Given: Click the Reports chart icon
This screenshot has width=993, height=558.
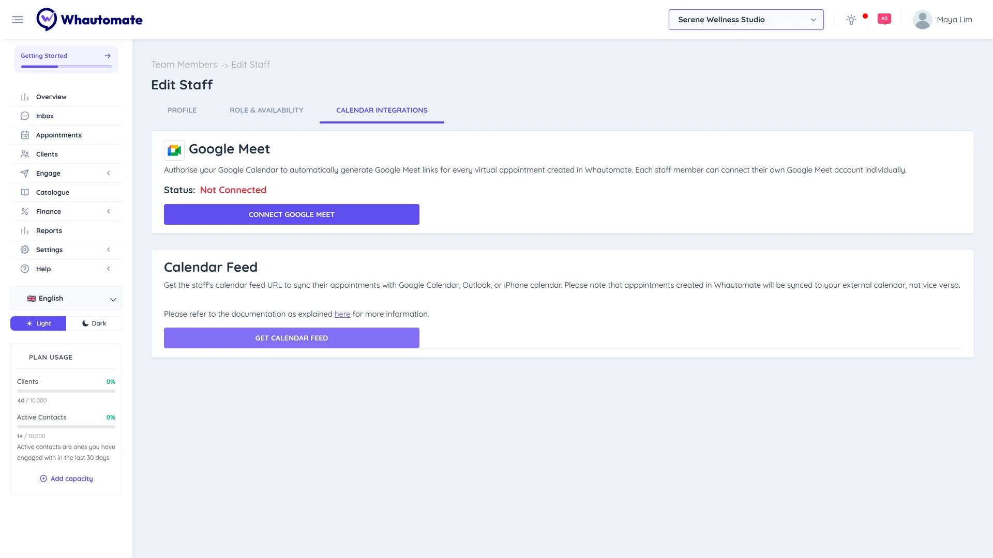Looking at the screenshot, I should [x=25, y=231].
